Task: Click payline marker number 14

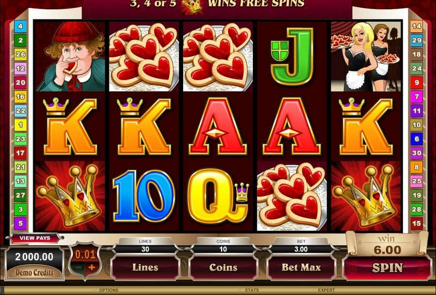Action: [x=416, y=27]
